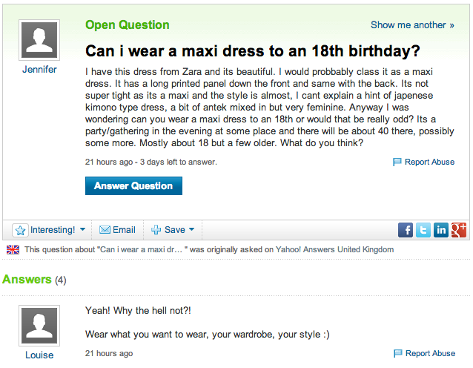Click the plus icon beside Save
Viewport: 473px width, 368px height.
pyautogui.click(x=156, y=230)
